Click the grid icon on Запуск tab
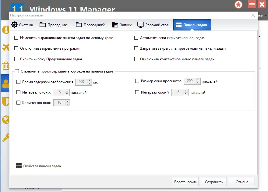 pyautogui.click(x=115, y=25)
